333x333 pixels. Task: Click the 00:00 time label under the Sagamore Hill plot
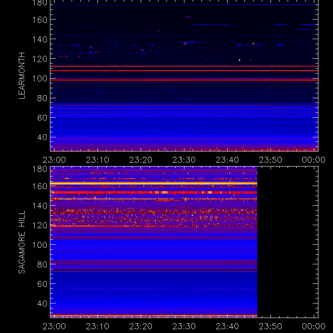314,326
